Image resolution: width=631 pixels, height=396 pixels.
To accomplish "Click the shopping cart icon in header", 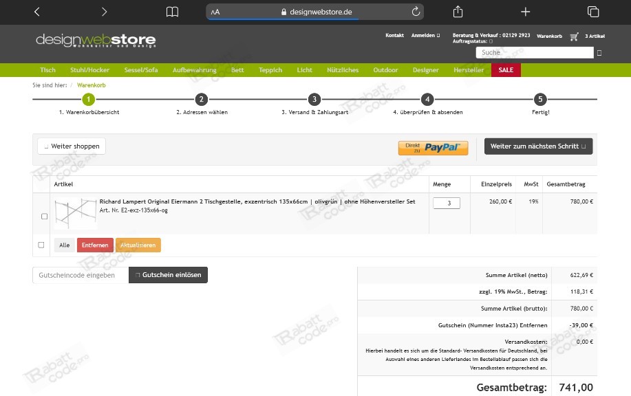I will pyautogui.click(x=575, y=36).
